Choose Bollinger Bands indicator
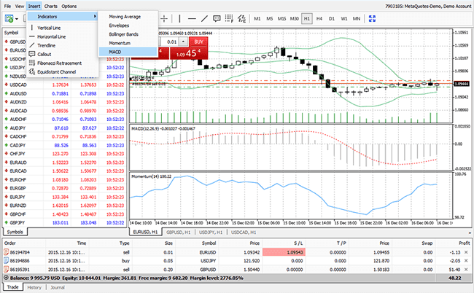Screen dimensions: 474x293 pos(123,34)
